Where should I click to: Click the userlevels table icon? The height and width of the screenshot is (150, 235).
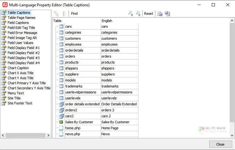point(61,98)
